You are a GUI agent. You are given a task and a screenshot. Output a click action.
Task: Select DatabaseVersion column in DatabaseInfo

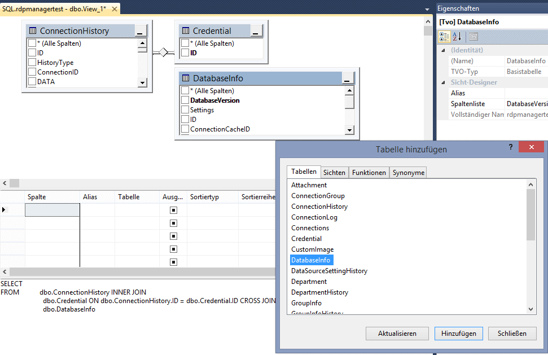[185, 100]
